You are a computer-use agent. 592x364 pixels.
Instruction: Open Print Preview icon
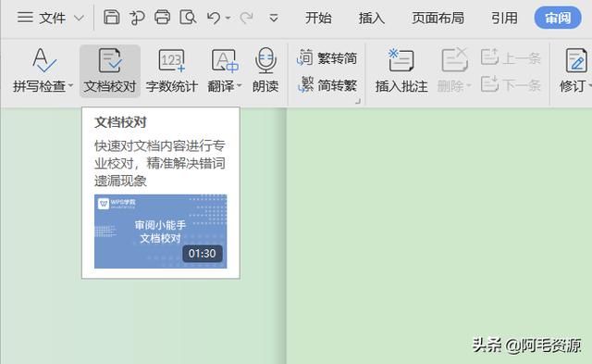(188, 18)
